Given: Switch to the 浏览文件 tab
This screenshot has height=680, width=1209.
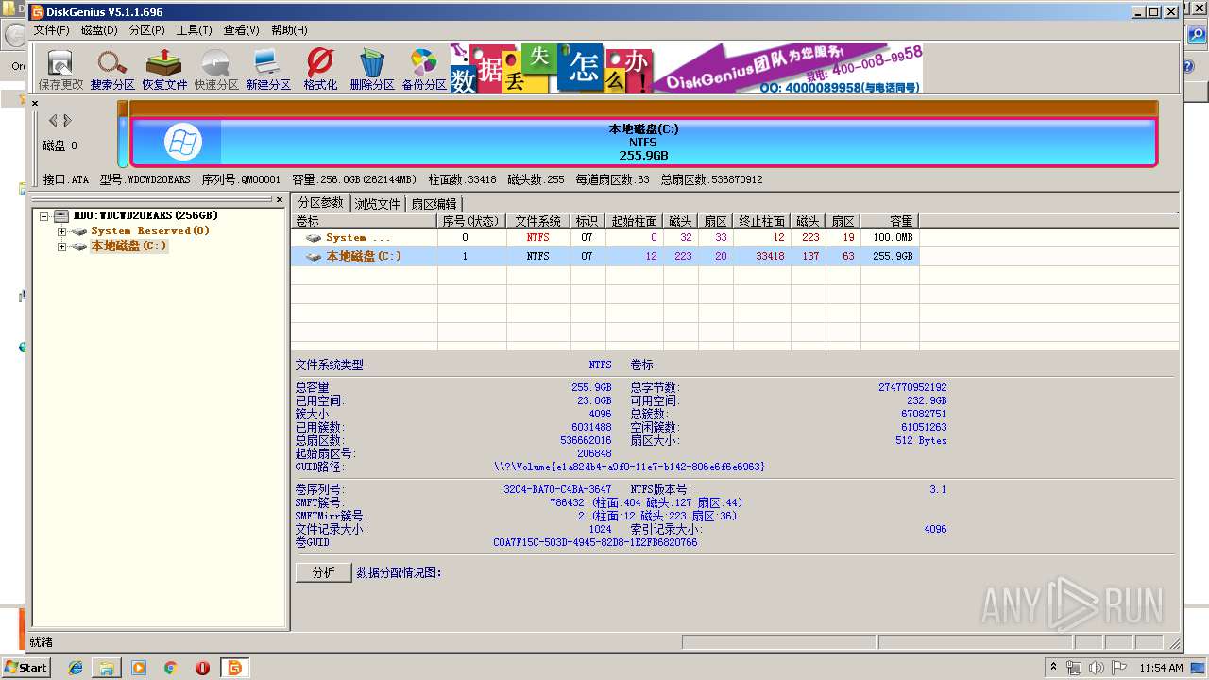Looking at the screenshot, I should tap(378, 204).
